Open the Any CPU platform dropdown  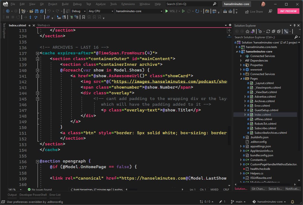[x=101, y=11]
